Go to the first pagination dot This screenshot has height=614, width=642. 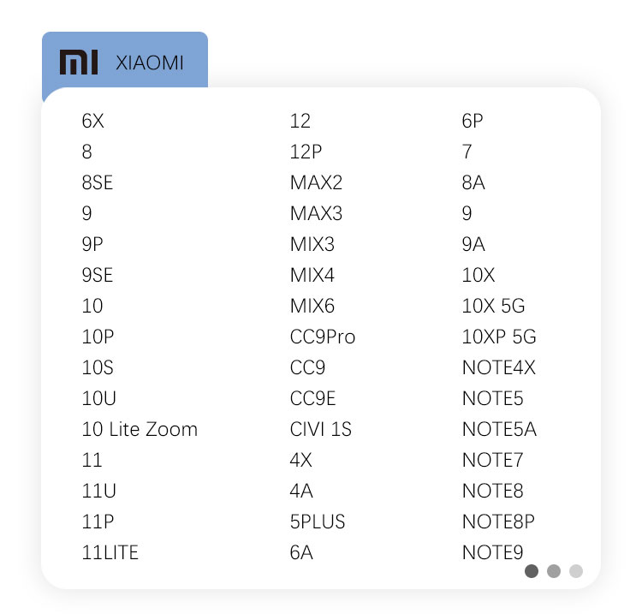coord(532,571)
